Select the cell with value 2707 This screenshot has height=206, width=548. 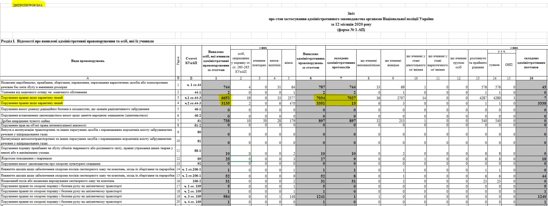click(392, 97)
